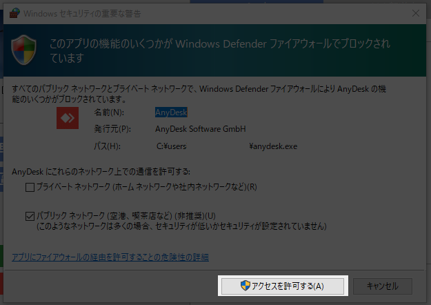This screenshot has height=305, width=431.
Task: Click the Windows Defender shield icon in the banner
Action: coord(23,50)
